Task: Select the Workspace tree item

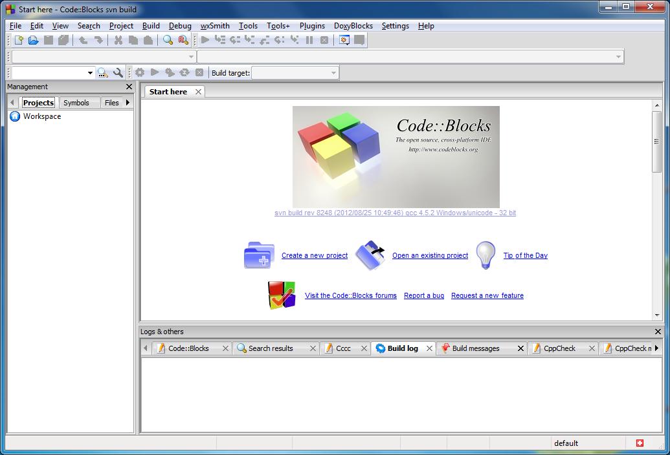Action: click(x=42, y=116)
